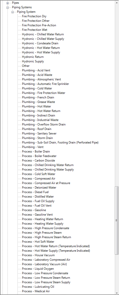119x295 pixels.
Task: Expand the Pipes tree node
Action: [8, 3]
